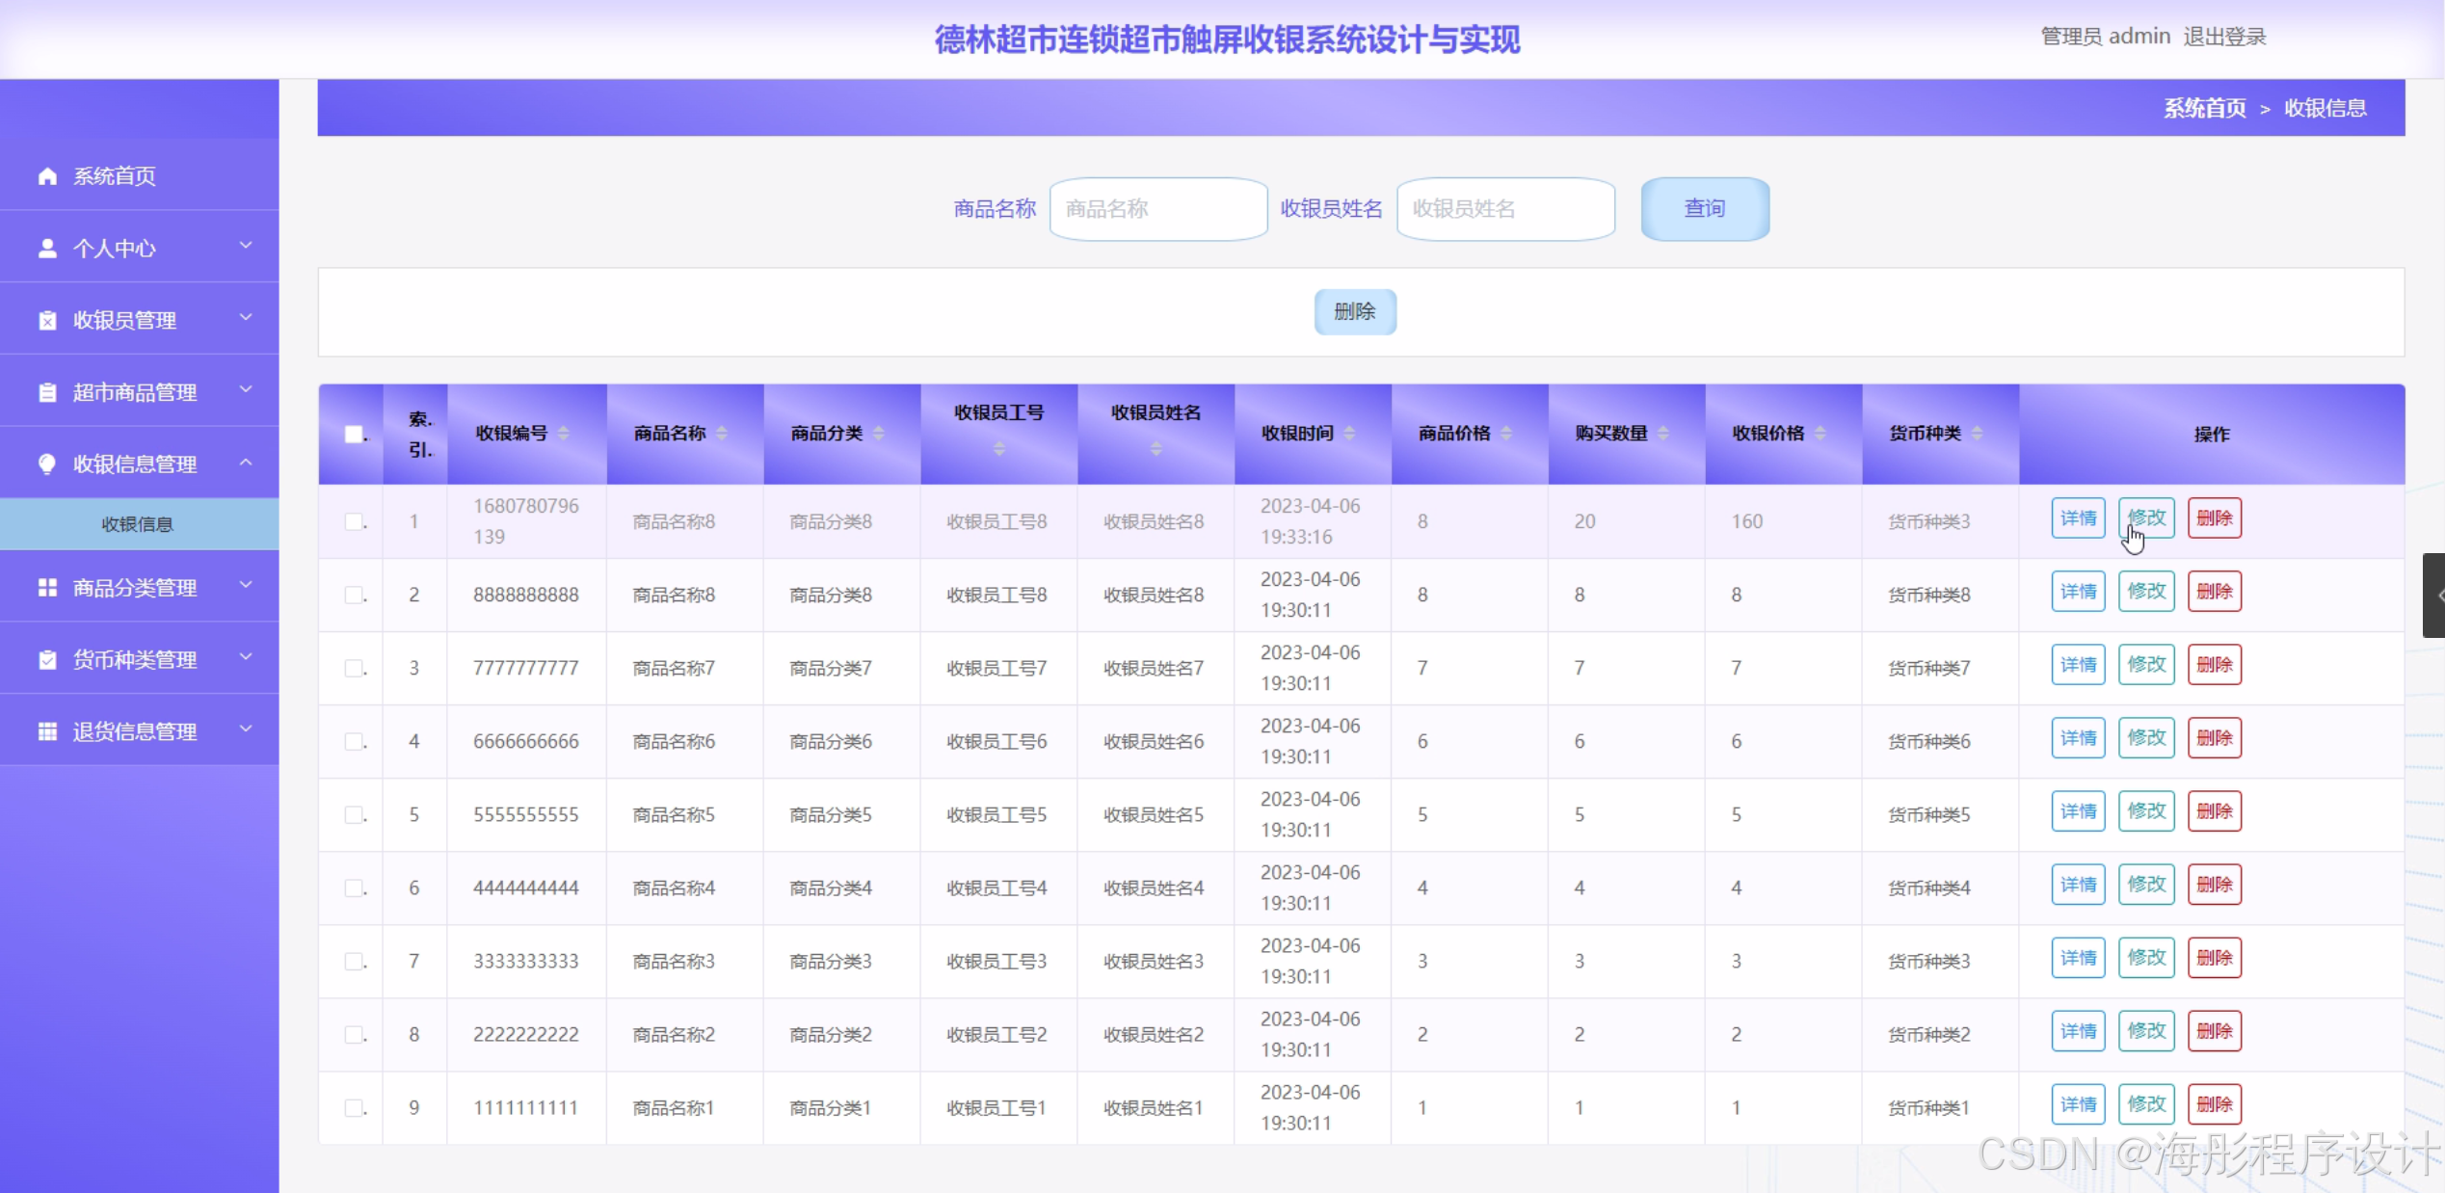Click the icon next to 超市商品管理
Viewport: 2445px width, 1193px height.
tap(47, 392)
